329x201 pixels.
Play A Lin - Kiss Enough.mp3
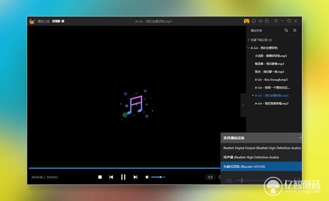pos(271,80)
